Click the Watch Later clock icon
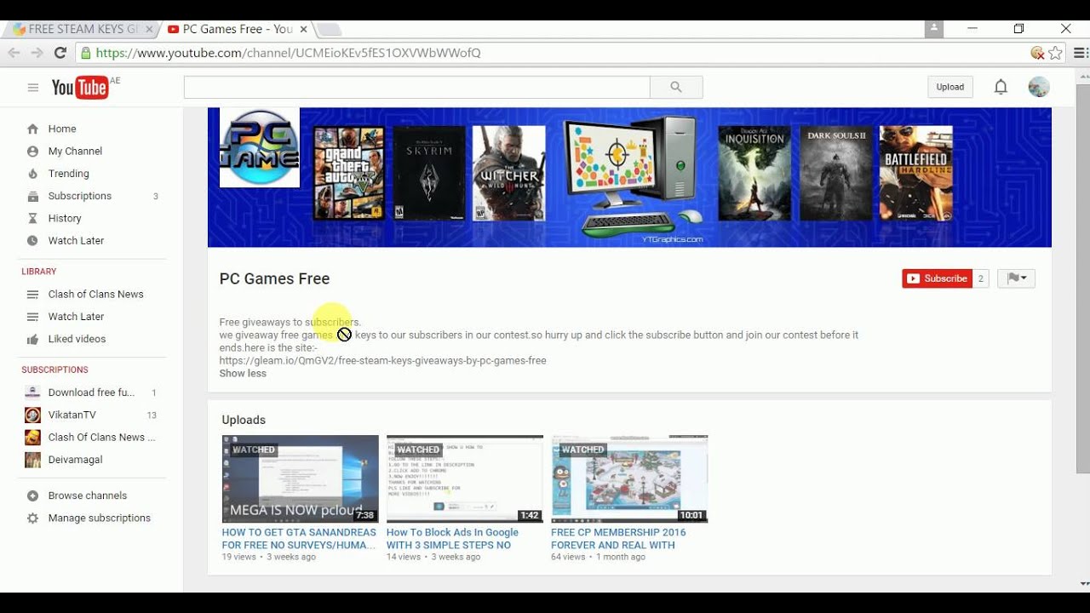The width and height of the screenshot is (1090, 613). (x=32, y=241)
